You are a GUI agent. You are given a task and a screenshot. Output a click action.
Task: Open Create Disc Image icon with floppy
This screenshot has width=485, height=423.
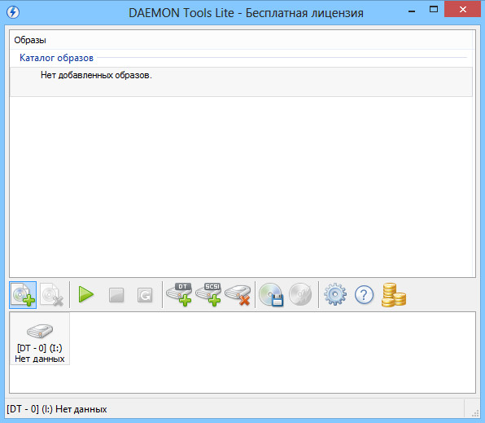[x=271, y=295]
